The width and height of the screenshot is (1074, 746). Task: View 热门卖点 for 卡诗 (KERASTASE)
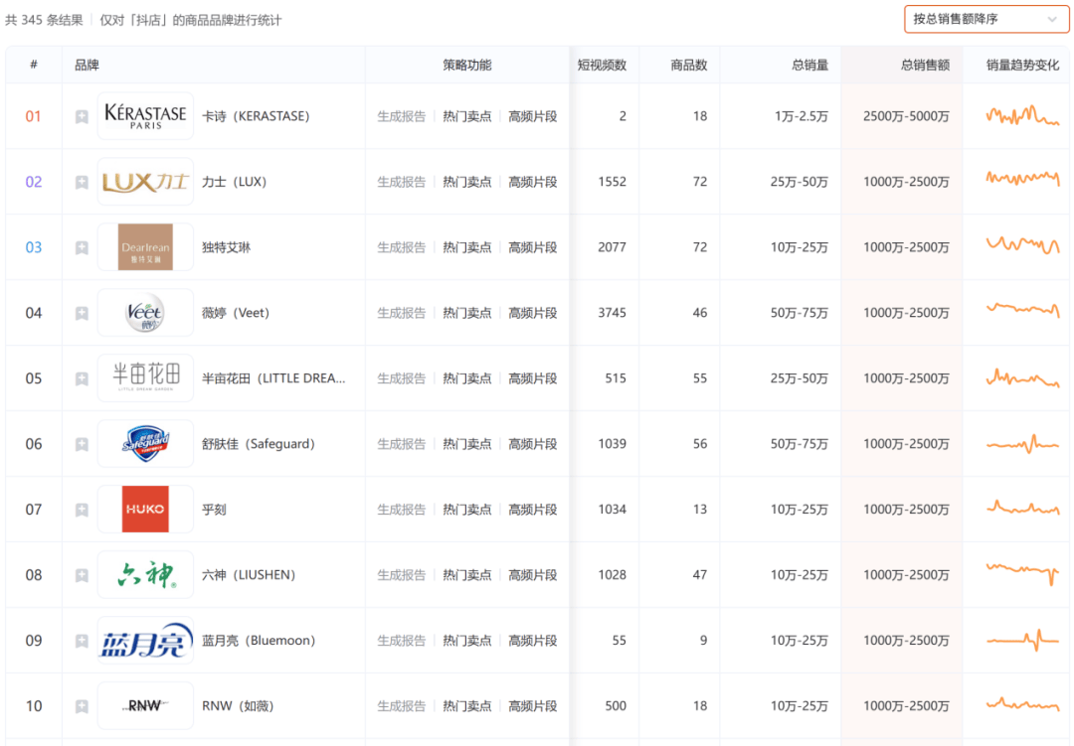(467, 116)
